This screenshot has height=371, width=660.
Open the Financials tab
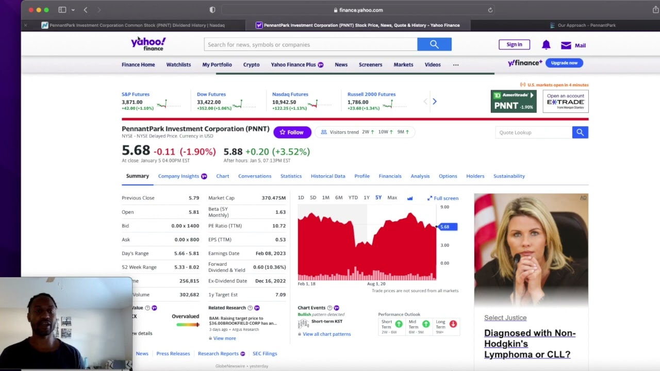click(390, 176)
